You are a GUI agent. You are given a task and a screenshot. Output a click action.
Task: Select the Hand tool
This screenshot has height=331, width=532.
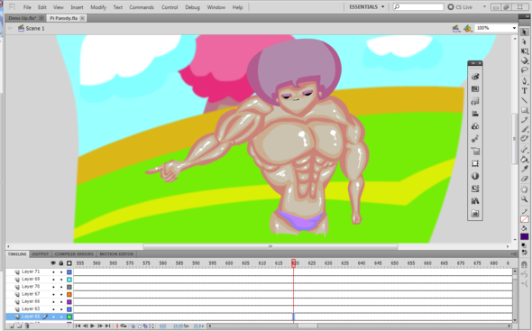pos(525,189)
